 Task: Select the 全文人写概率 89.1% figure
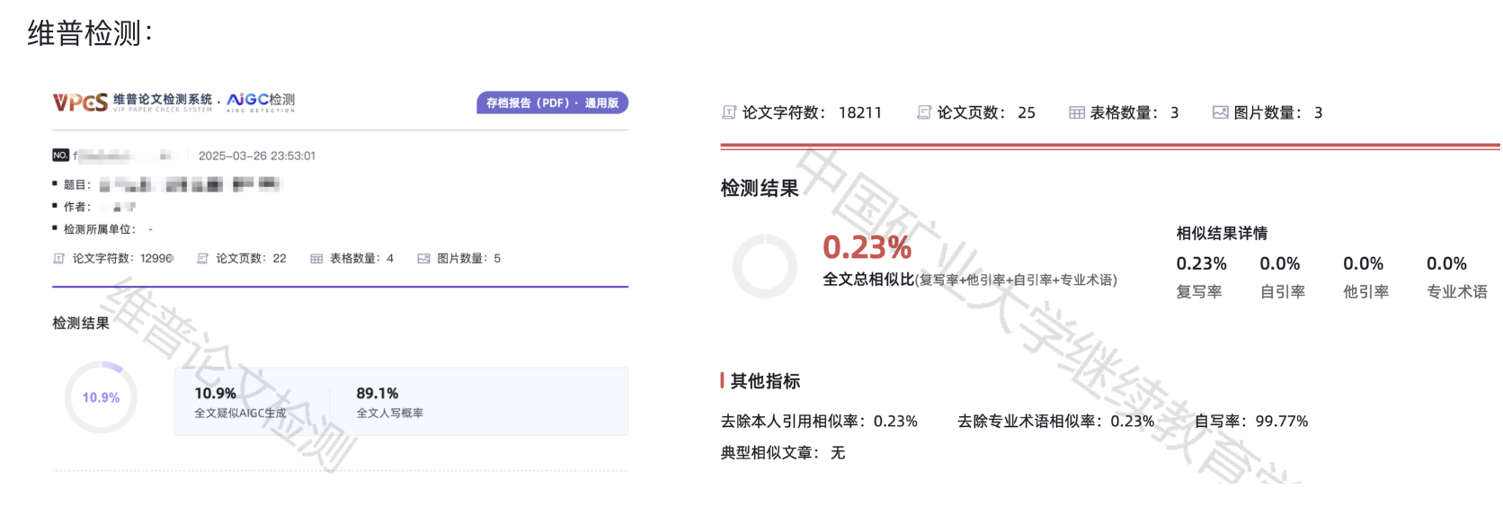[x=378, y=394]
